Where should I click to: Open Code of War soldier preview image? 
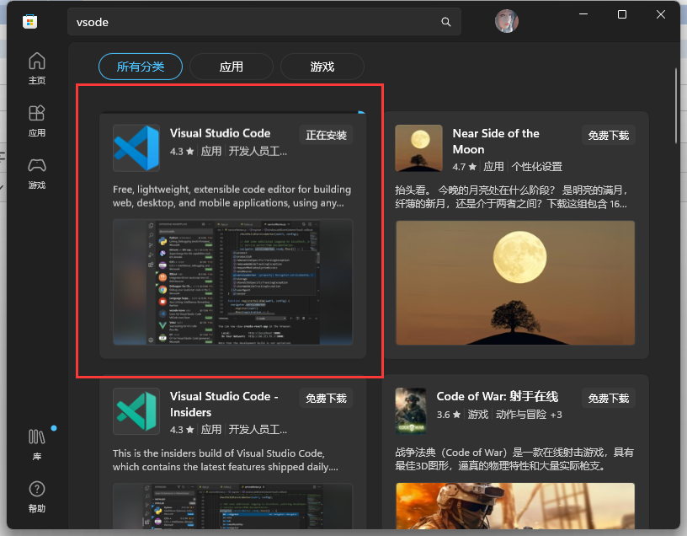click(x=515, y=506)
